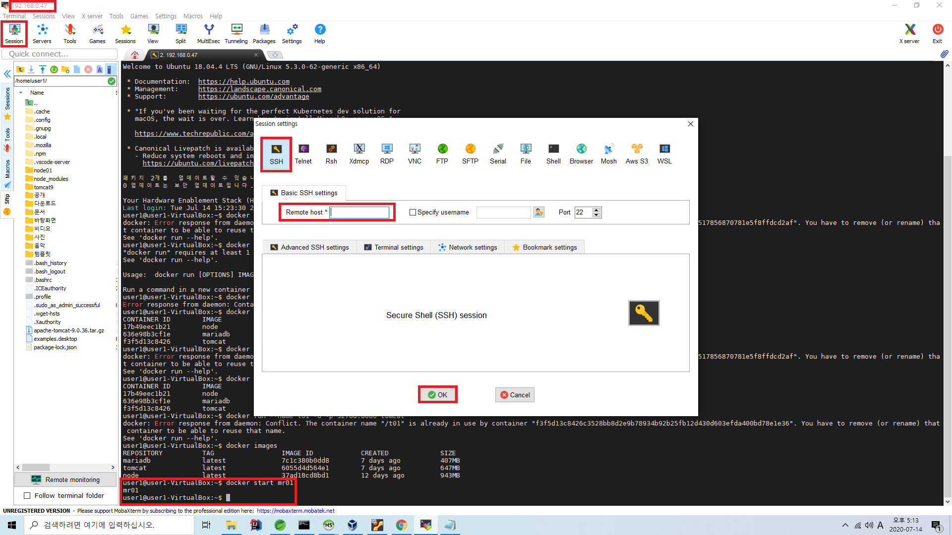Start the X server button

[x=909, y=34]
